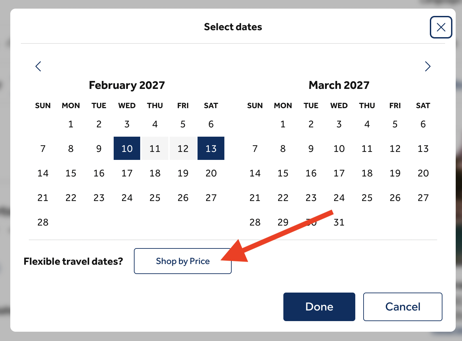Select February 25 on the calendar
The image size is (462, 341).
point(155,198)
